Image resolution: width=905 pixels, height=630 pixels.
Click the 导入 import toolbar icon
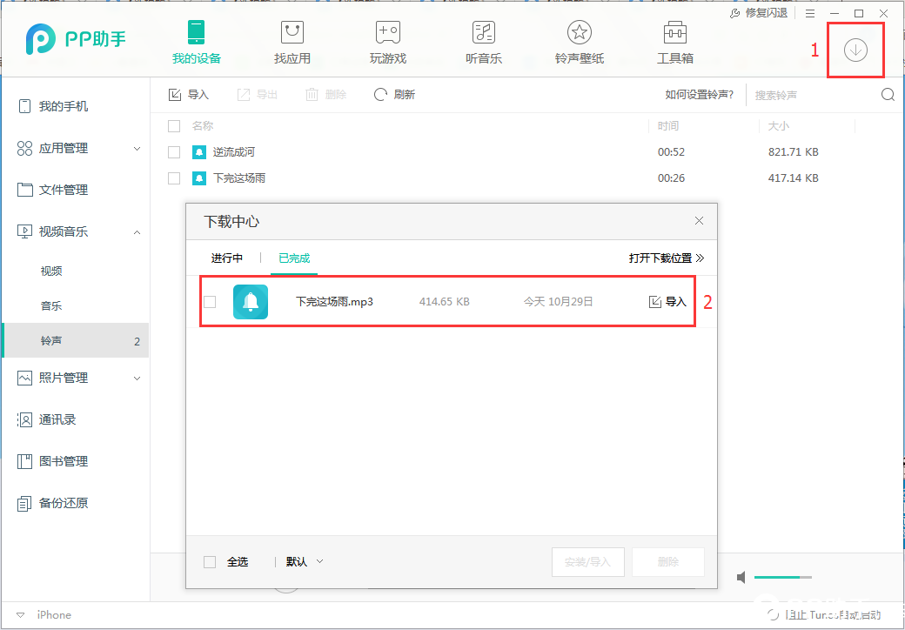click(174, 95)
